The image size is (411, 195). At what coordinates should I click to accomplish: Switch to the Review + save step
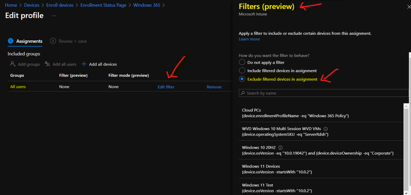(68, 41)
